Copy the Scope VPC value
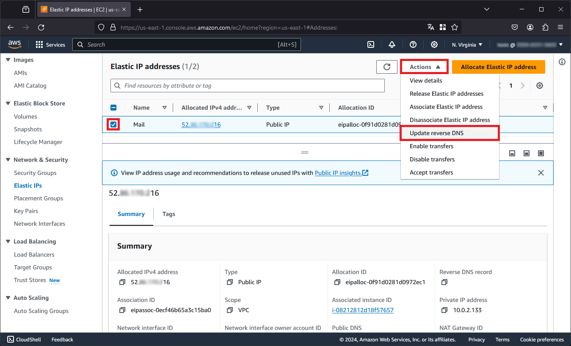Viewport: 571px width, 346px height. [x=230, y=310]
